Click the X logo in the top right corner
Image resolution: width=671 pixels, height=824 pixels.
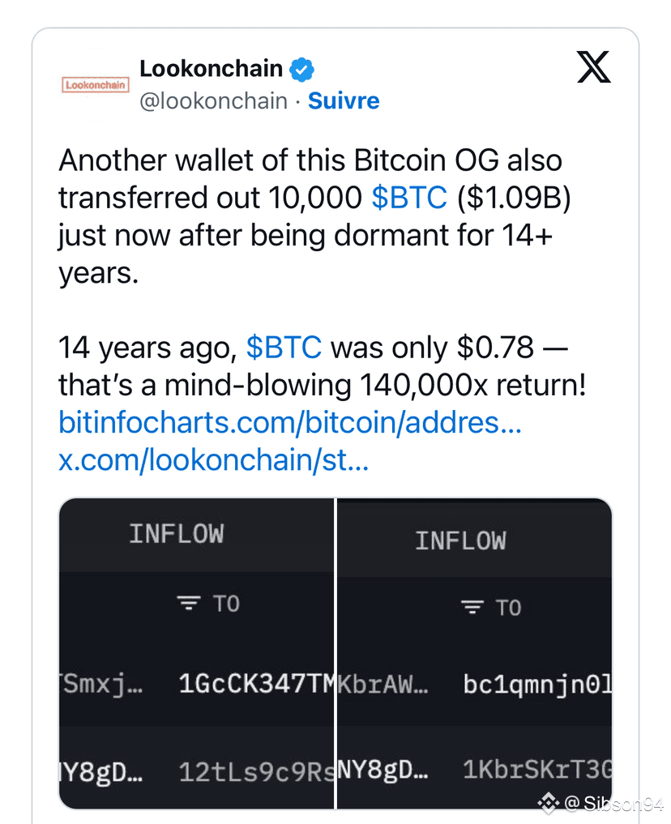[593, 68]
